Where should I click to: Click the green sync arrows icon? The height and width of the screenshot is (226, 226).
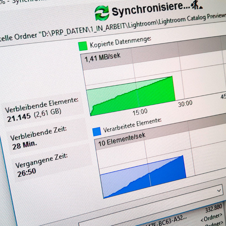pos(102,13)
